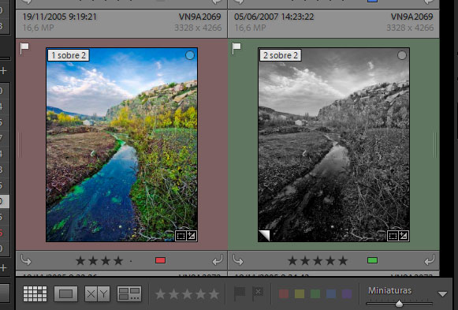Apply yellow label from toolbar
This screenshot has width=458, height=310.
pos(300,293)
